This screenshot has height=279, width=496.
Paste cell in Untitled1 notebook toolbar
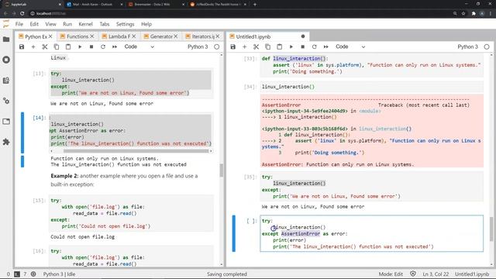(x=279, y=46)
